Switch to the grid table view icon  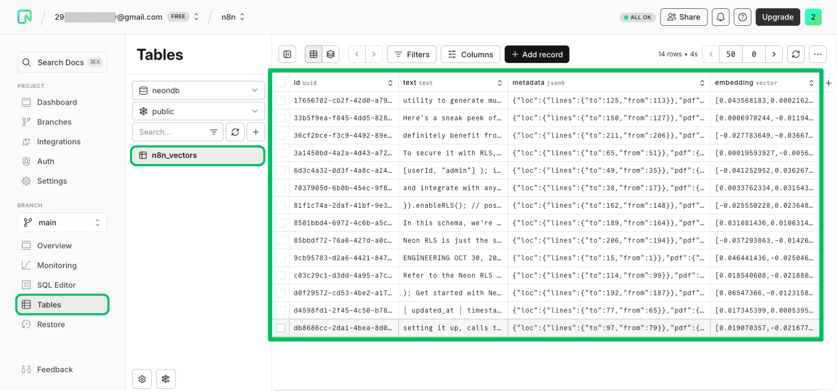coord(313,54)
